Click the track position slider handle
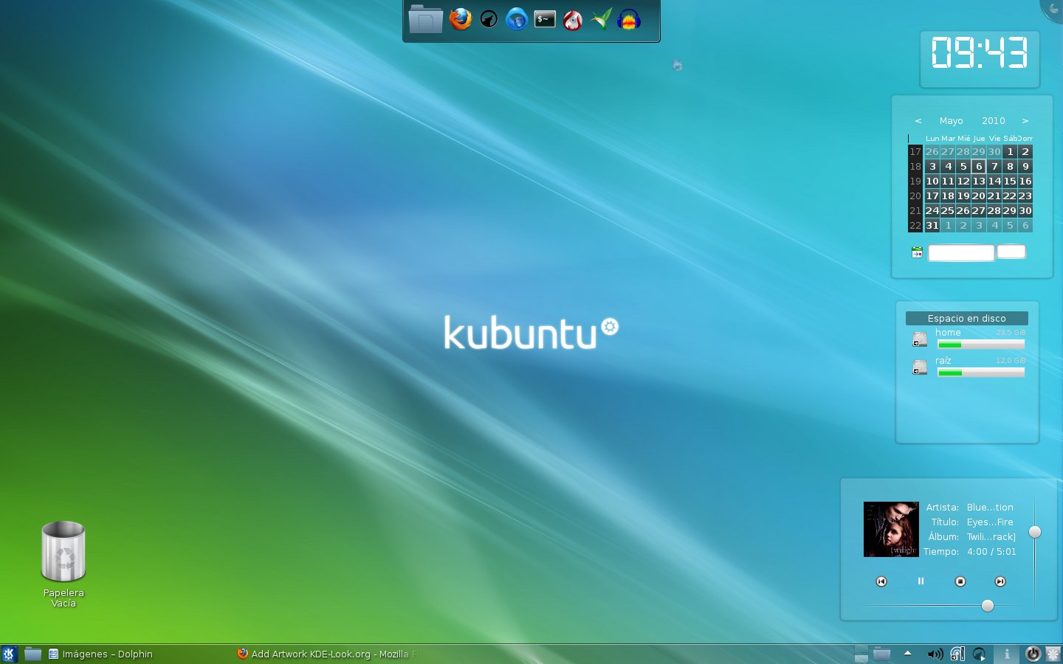Screen dimensions: 1063x664 pos(988,606)
